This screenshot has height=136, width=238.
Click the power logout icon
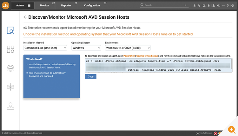tap(233, 6)
